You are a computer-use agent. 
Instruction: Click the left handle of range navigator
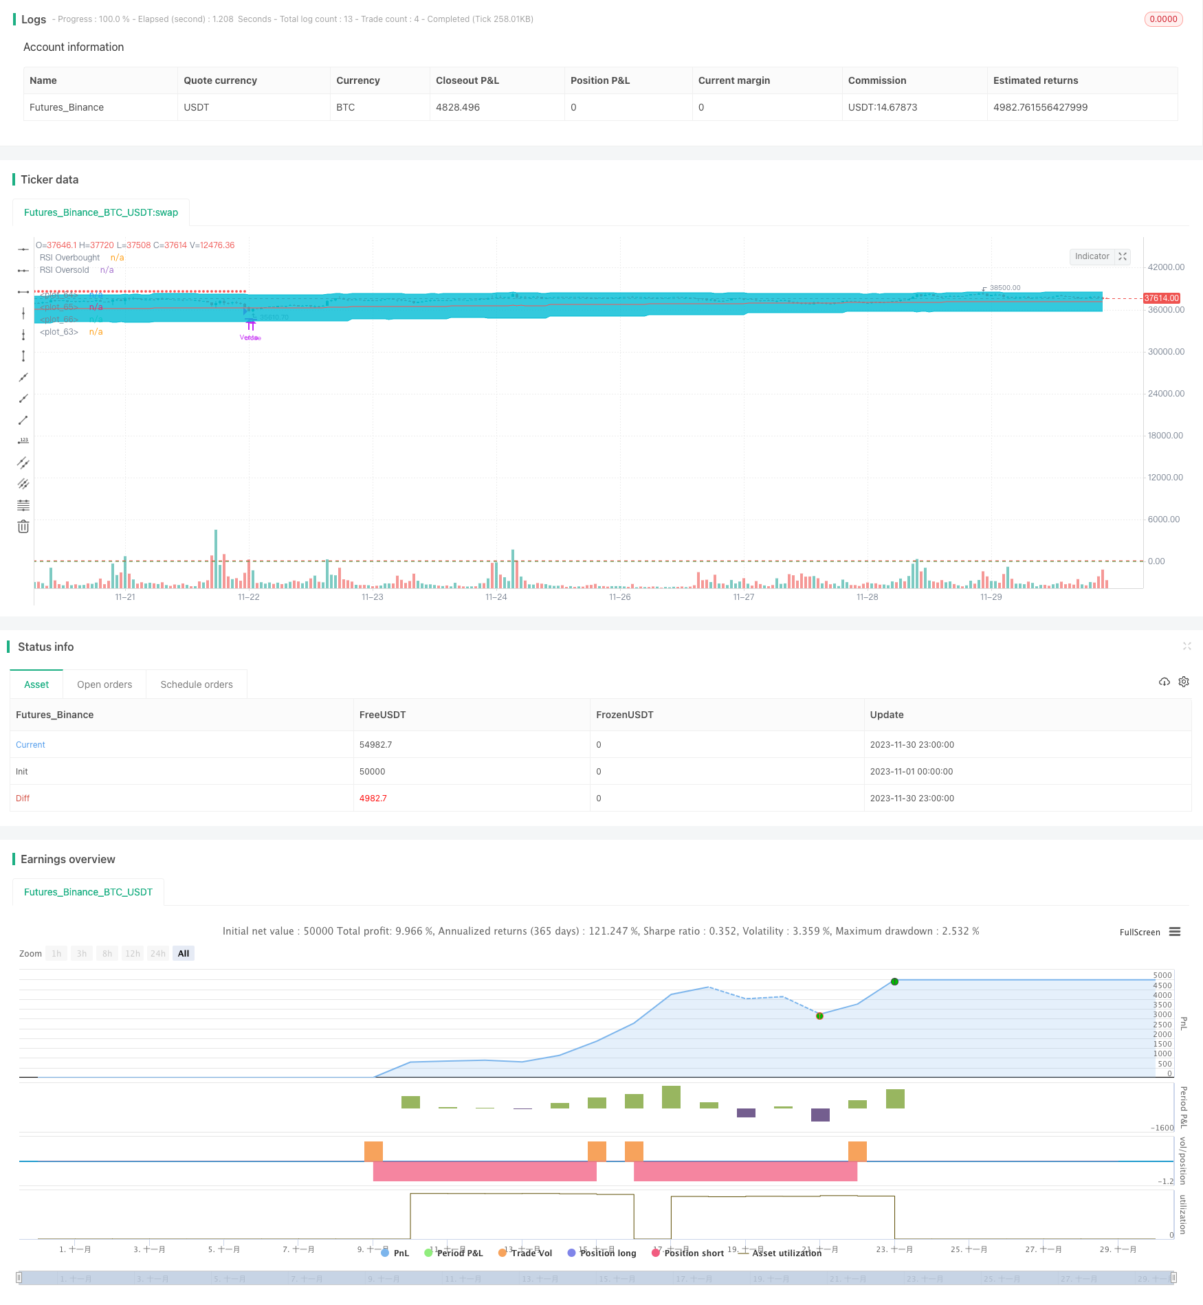(x=19, y=1278)
